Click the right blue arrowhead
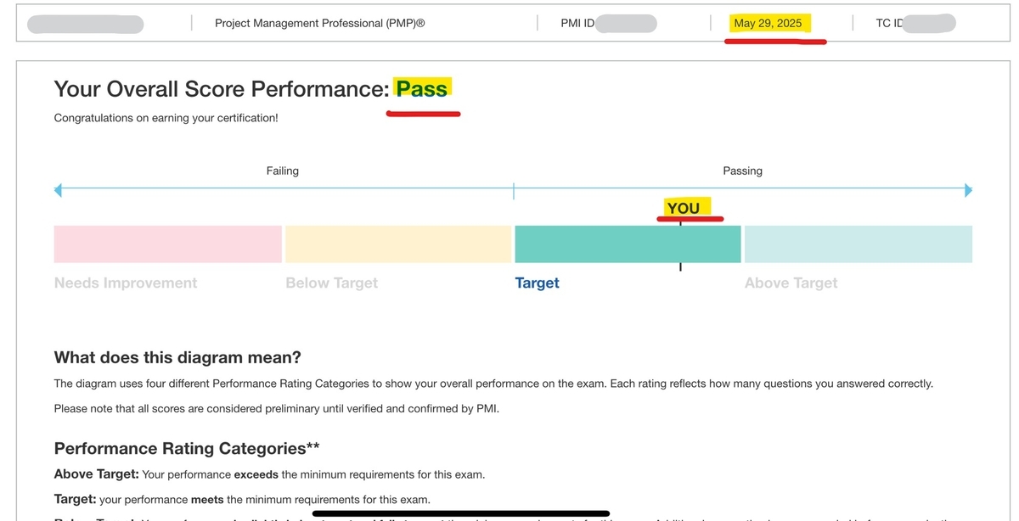1019x521 pixels. coord(967,191)
